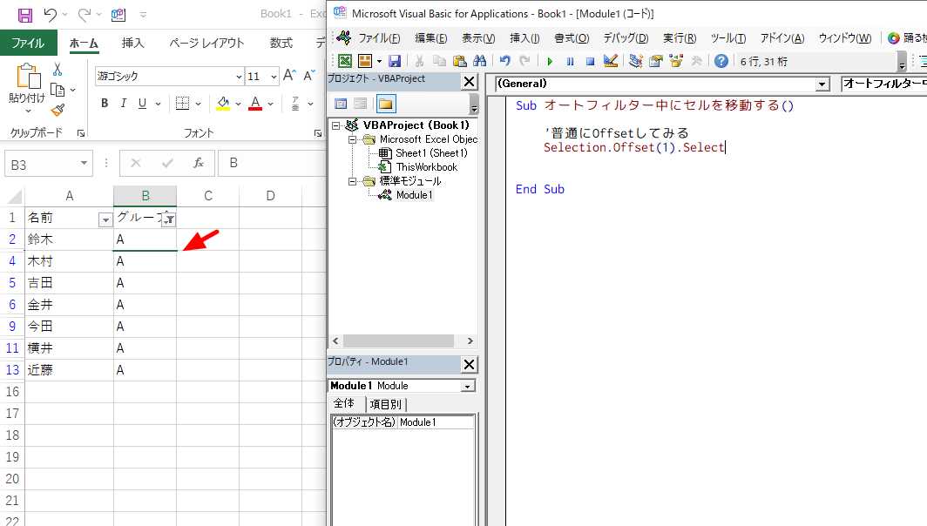
Task: Collapse VBAProject (Book1) tree node
Action: coord(336,125)
